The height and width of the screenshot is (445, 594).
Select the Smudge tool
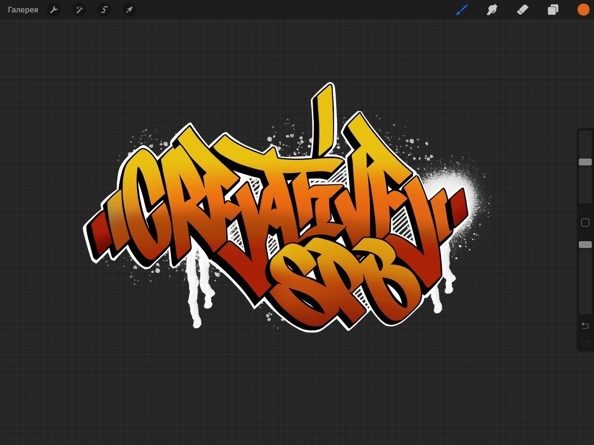tap(492, 10)
